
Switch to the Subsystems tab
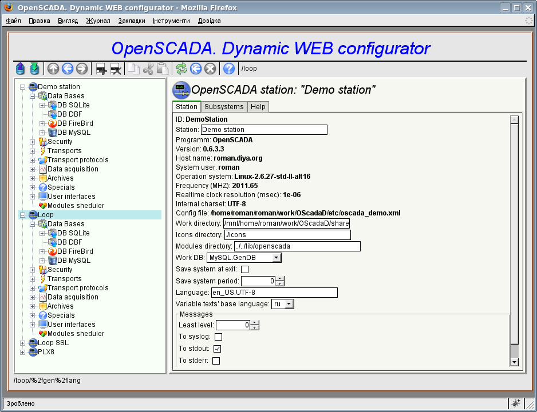[224, 107]
